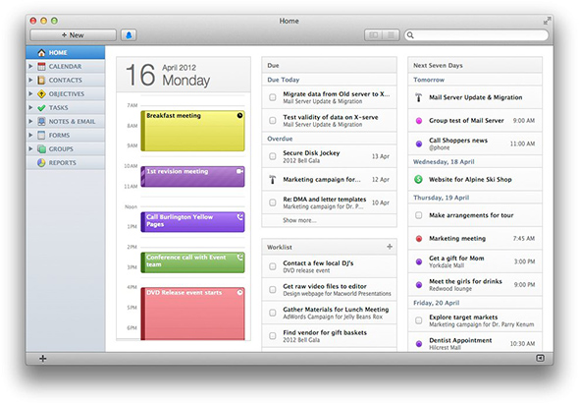Select GROUPS label in the sidebar
Screen dimensions: 579x404
point(61,149)
